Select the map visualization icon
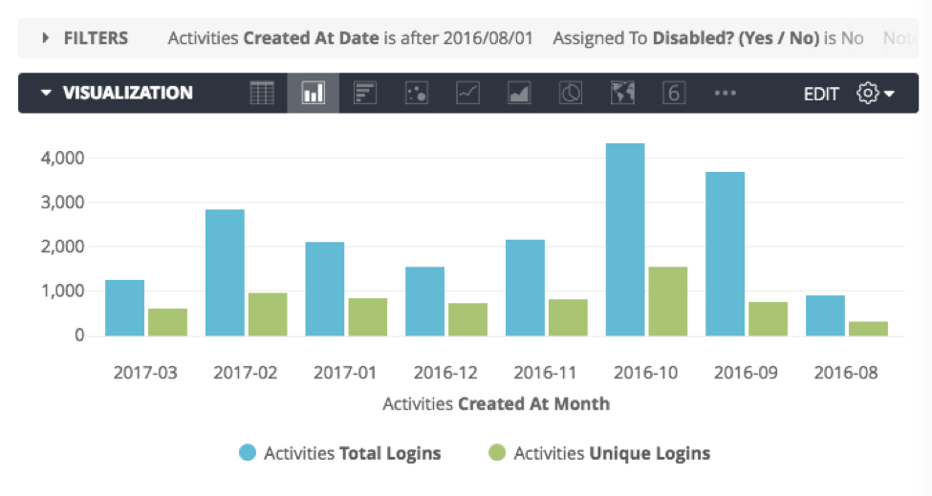This screenshot has width=932, height=496. pyautogui.click(x=622, y=94)
